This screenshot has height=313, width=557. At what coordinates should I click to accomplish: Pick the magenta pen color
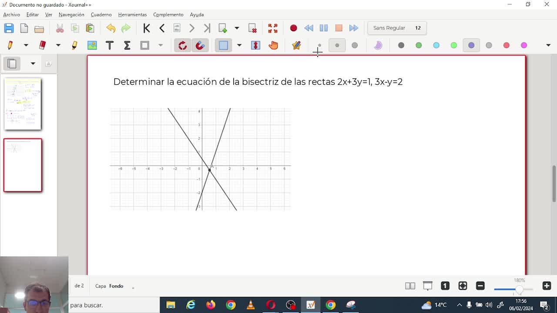(x=524, y=45)
